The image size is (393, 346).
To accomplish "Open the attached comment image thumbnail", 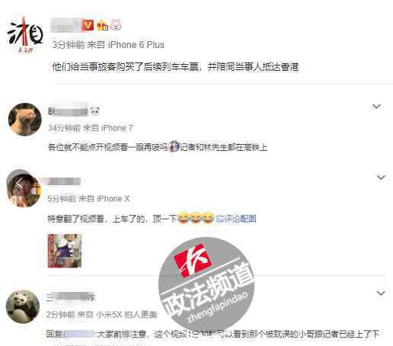I will coord(65,251).
